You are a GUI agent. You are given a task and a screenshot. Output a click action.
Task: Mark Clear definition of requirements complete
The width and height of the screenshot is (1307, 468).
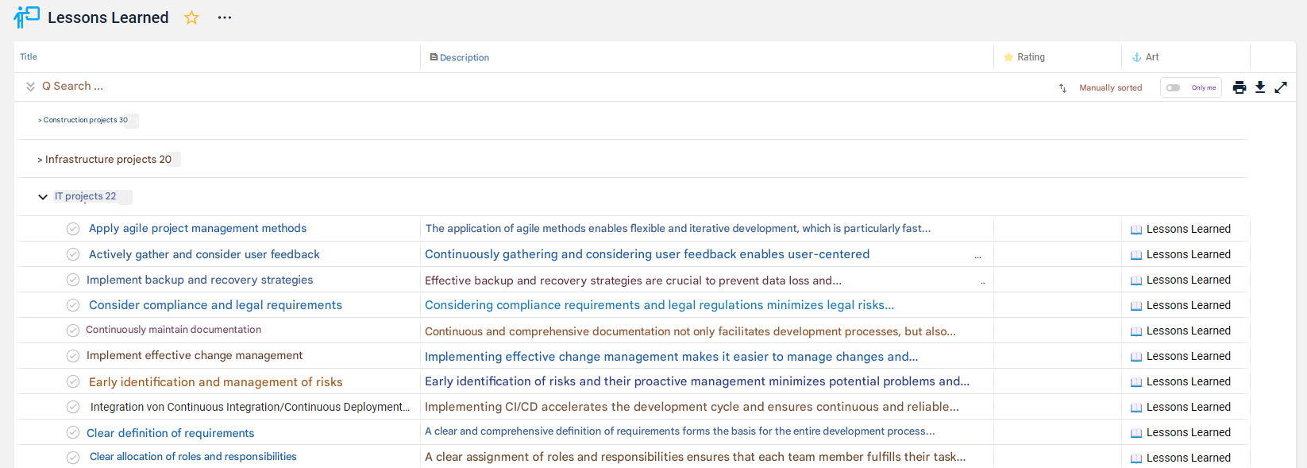(73, 433)
